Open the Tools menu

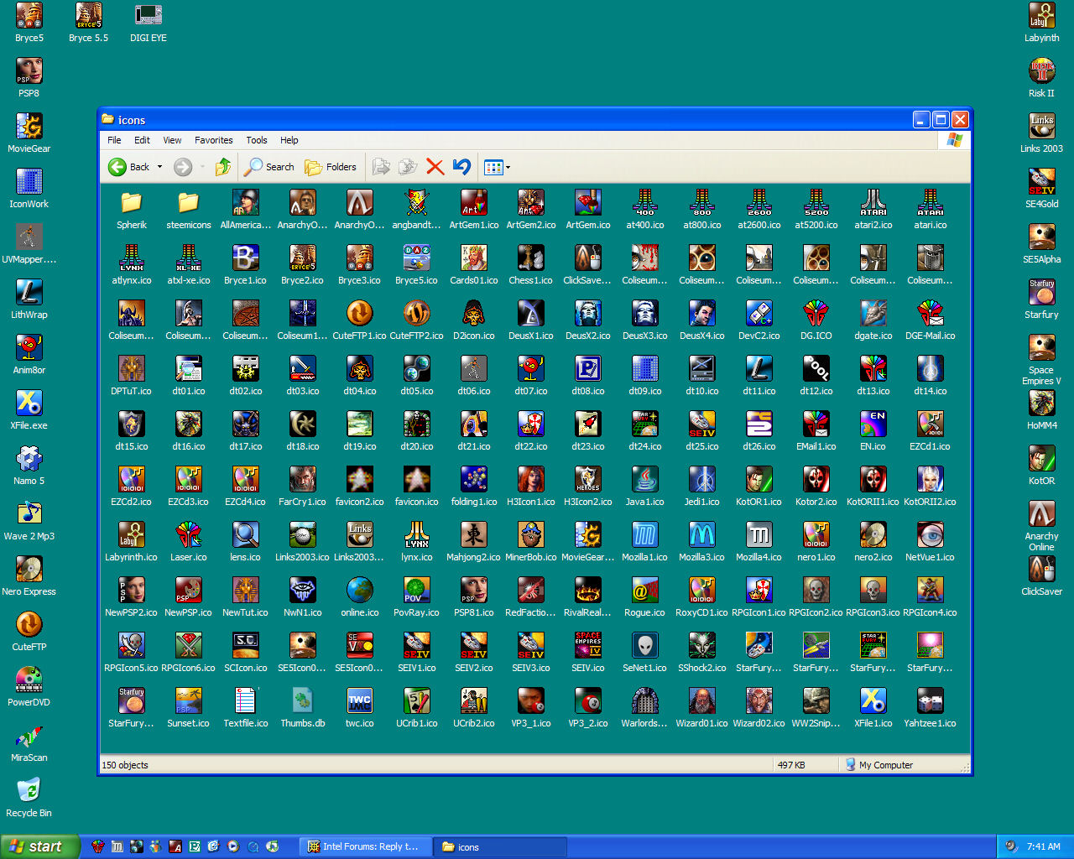256,140
